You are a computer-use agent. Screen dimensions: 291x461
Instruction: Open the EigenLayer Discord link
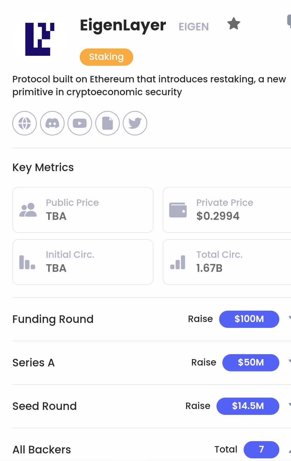click(52, 123)
